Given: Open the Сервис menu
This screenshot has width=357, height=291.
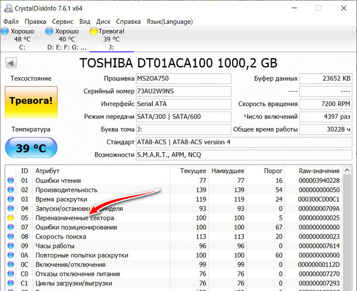Looking at the screenshot, I should 63,22.
